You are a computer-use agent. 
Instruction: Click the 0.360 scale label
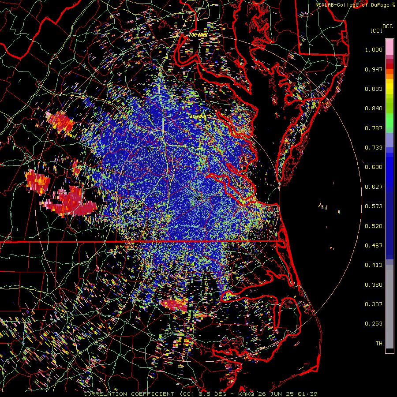[374, 285]
